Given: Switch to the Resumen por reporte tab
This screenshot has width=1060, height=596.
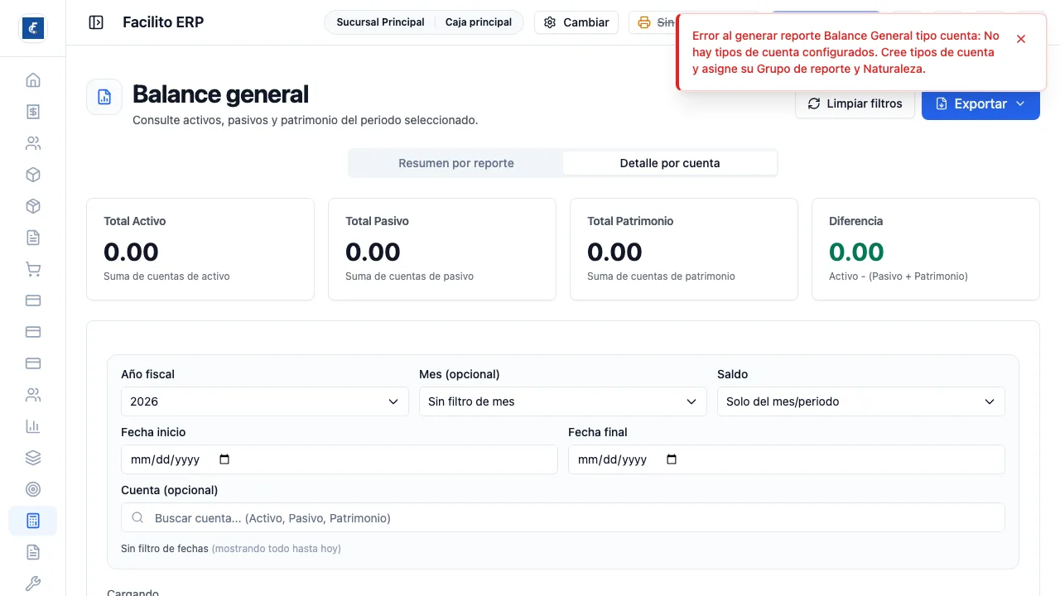Looking at the screenshot, I should tap(456, 163).
